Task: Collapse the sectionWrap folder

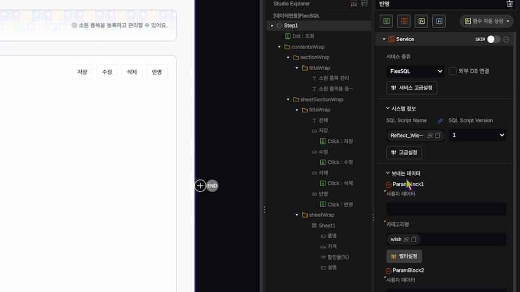Action: click(288, 57)
